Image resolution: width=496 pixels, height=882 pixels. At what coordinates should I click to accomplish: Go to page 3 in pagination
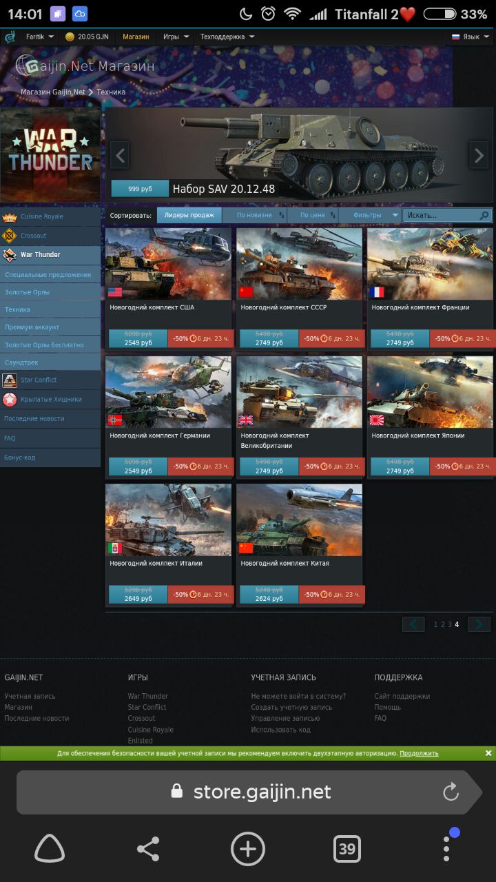coord(450,624)
